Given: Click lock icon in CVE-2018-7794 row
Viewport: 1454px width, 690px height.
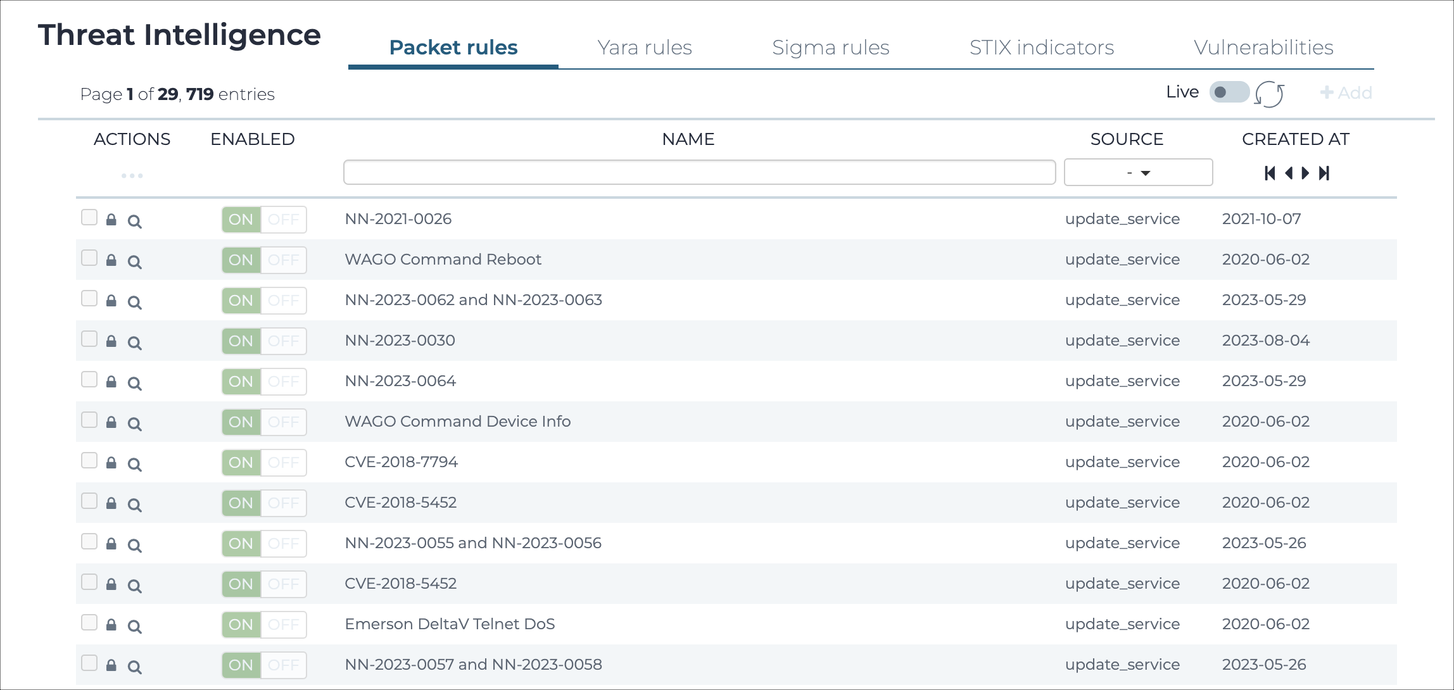Looking at the screenshot, I should coord(111,463).
